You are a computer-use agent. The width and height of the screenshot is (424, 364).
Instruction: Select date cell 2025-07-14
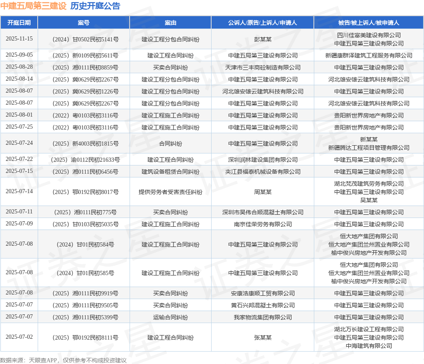point(19,191)
